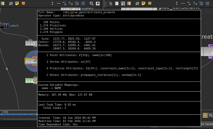The image size is (213, 129).
Task: Add sticky note in left network pane
Action: [17, 3]
